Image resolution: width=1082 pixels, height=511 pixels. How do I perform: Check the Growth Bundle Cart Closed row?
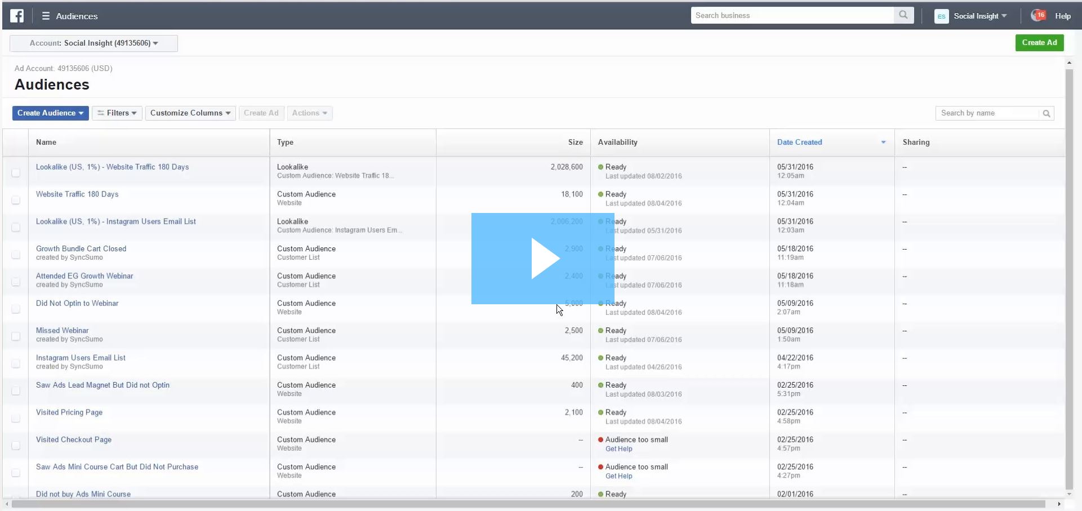point(16,255)
